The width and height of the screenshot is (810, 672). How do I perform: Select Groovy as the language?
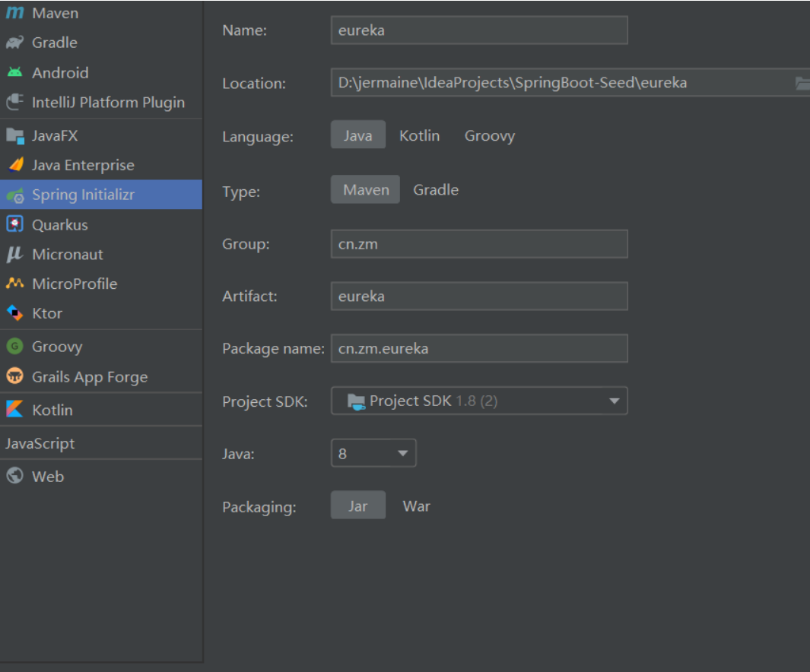[490, 135]
